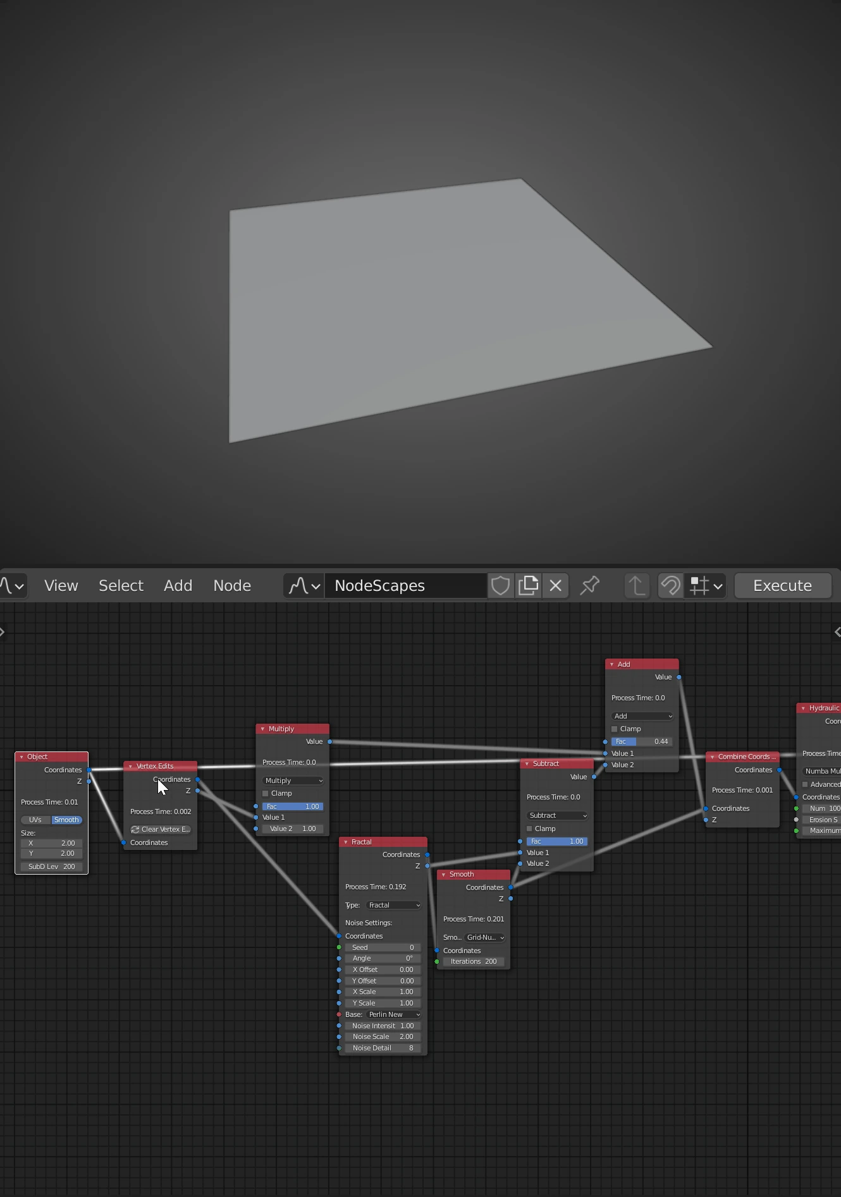Toggle the node editor snapping magnet
This screenshot has width=841, height=1197.
pos(670,586)
